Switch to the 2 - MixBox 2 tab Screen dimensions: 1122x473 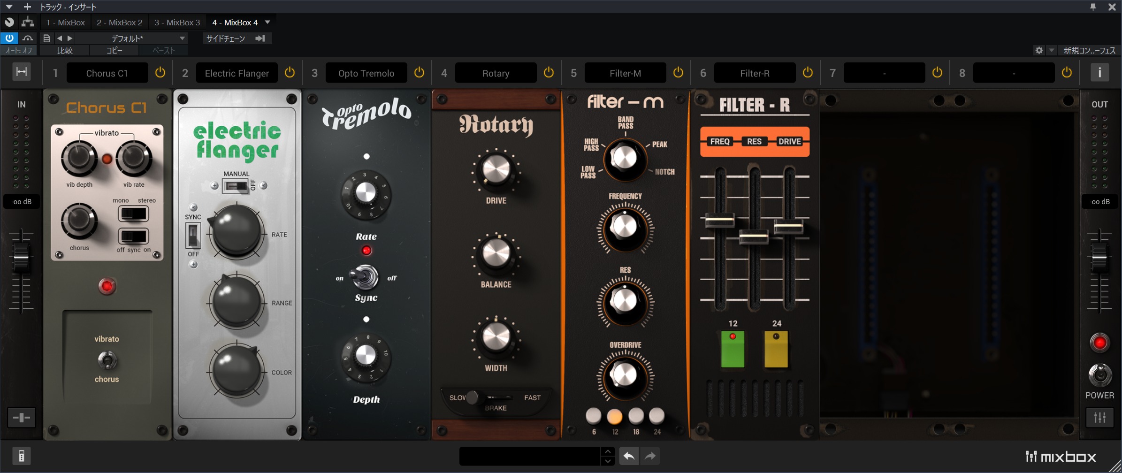pyautogui.click(x=119, y=22)
